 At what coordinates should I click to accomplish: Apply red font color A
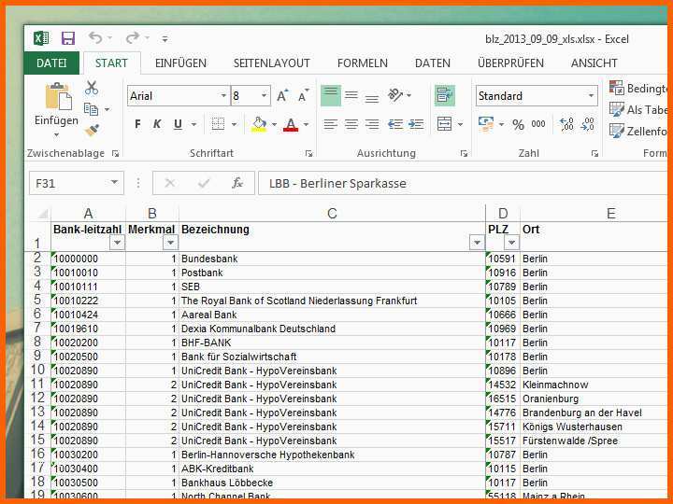coord(291,124)
